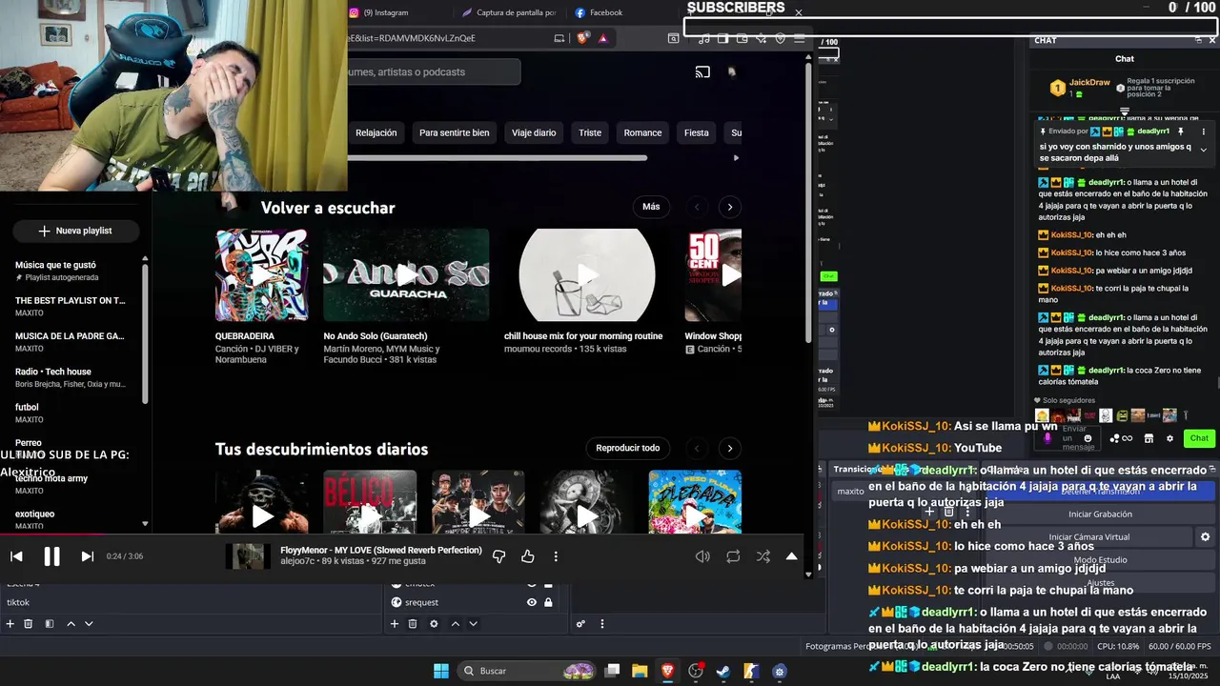Switch to the Captura de pantalla tab
The height and width of the screenshot is (686, 1220).
509,12
